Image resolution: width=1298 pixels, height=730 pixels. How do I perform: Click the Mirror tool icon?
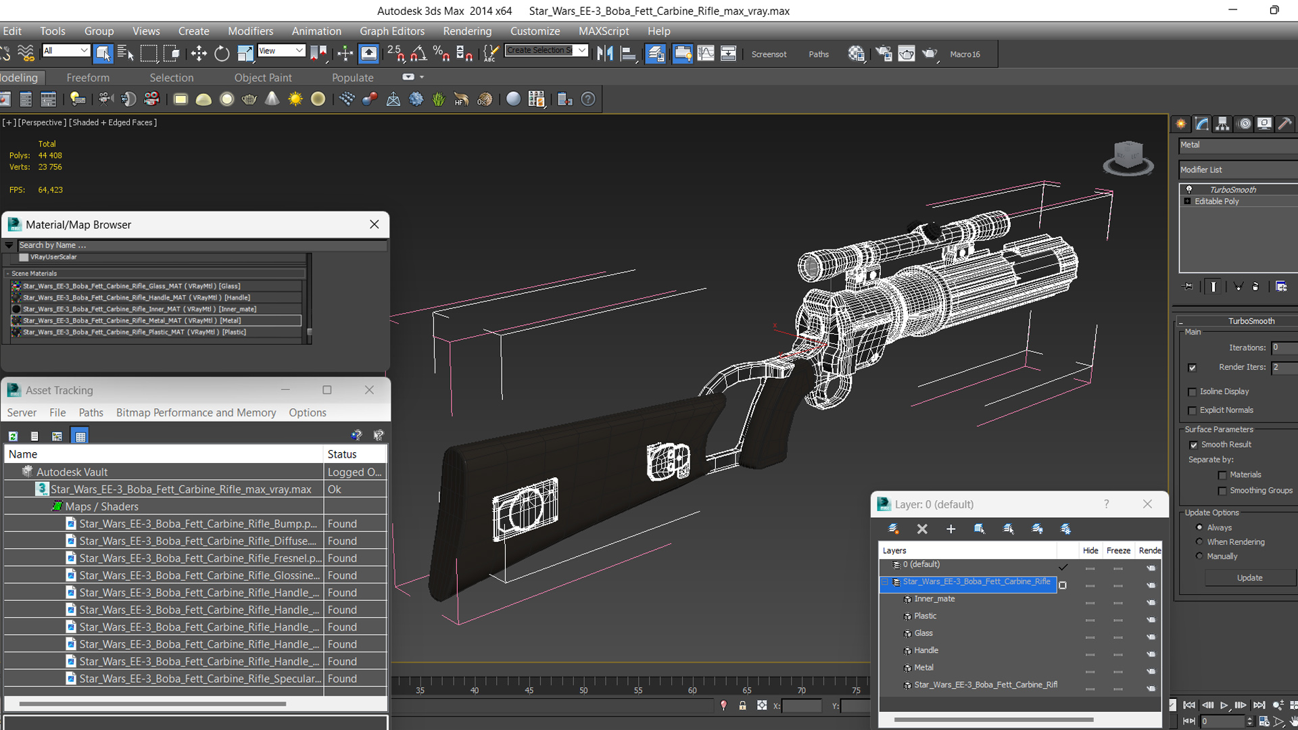tap(605, 53)
